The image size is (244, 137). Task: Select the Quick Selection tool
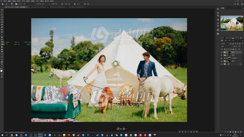coord(2,17)
